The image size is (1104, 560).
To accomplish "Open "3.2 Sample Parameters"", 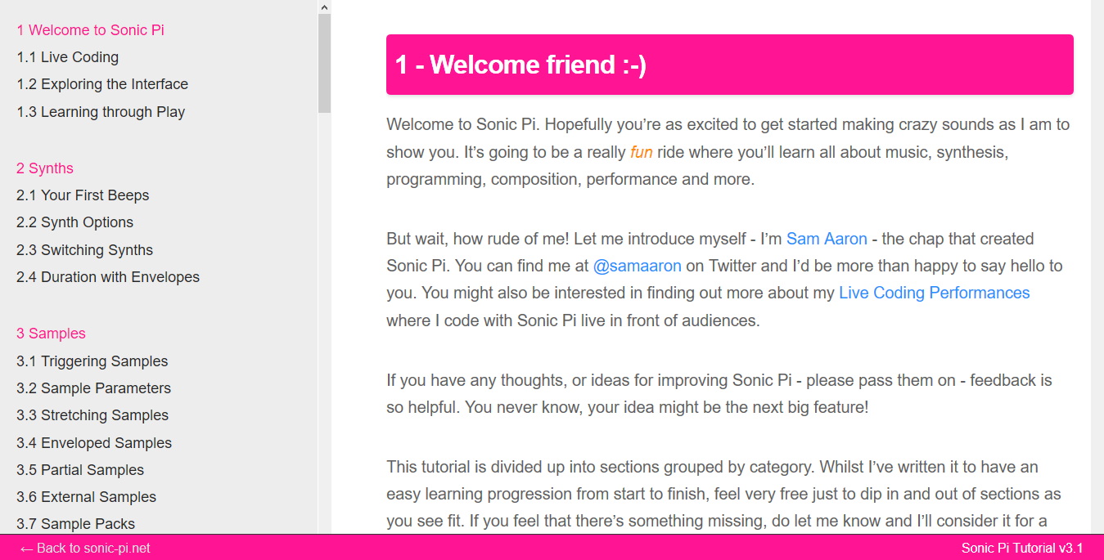I will [x=93, y=388].
